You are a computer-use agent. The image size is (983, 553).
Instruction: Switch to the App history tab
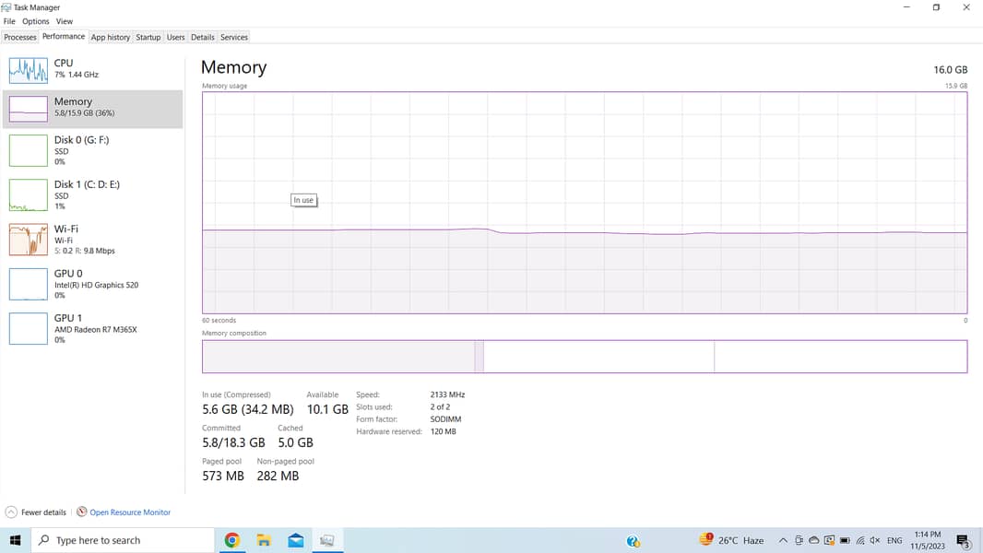pyautogui.click(x=110, y=37)
